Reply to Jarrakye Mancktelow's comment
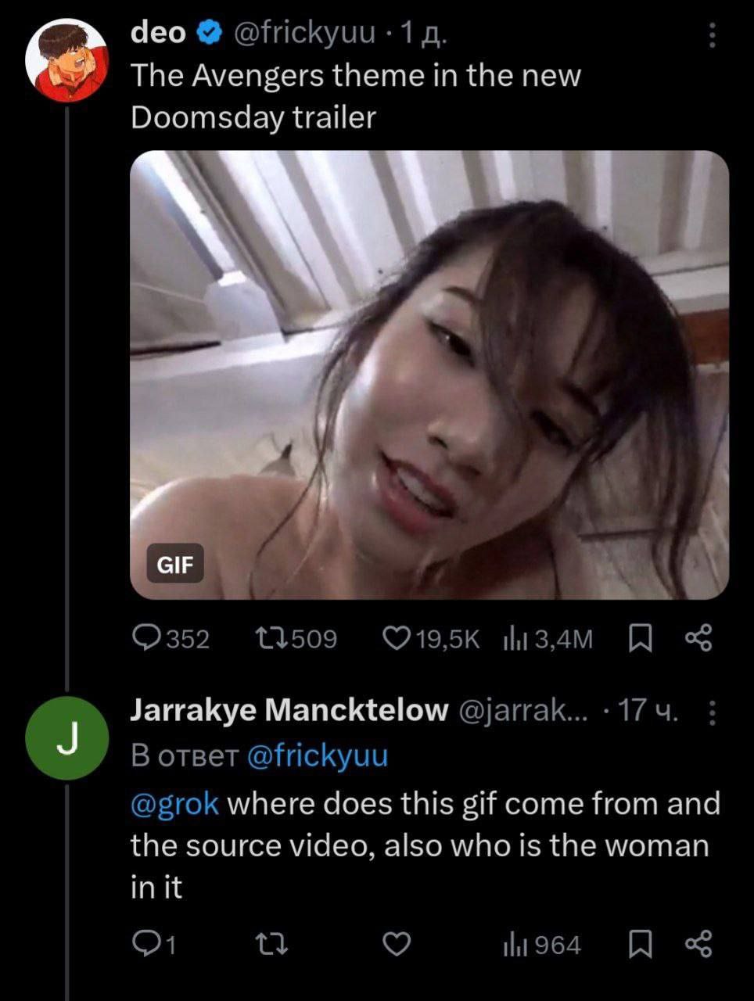This screenshot has height=1001, width=754. pos(145,945)
